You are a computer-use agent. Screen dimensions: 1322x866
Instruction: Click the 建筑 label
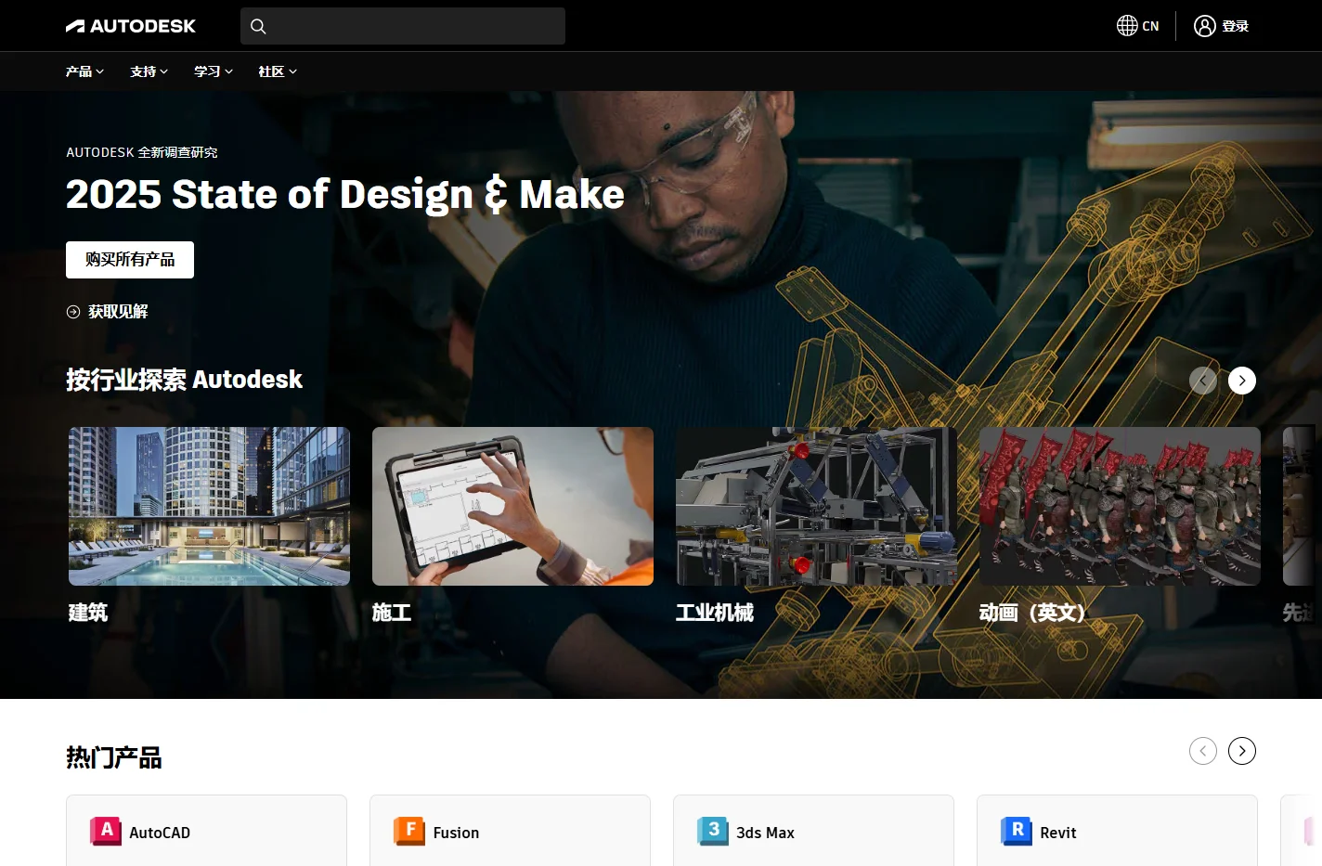point(88,613)
